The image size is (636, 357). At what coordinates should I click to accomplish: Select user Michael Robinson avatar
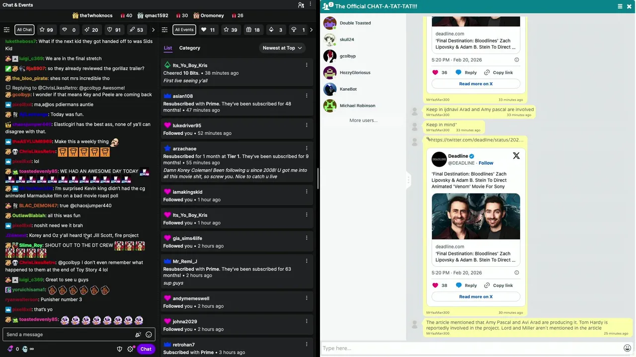[330, 106]
